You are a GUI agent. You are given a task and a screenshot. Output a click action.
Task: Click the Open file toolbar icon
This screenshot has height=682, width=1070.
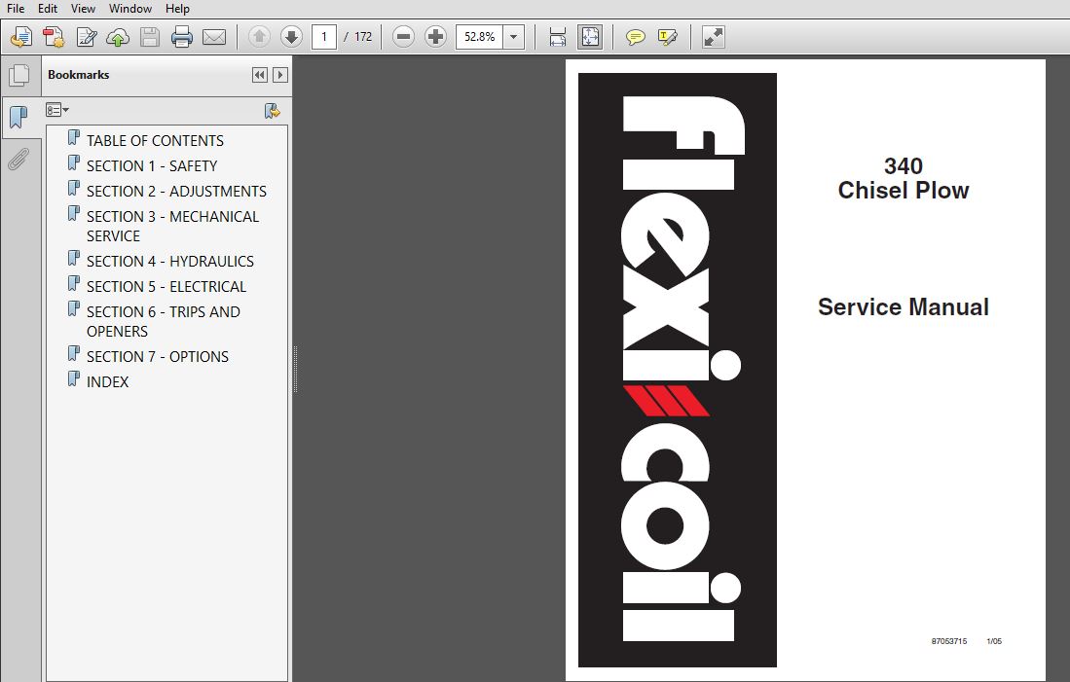pyautogui.click(x=21, y=37)
